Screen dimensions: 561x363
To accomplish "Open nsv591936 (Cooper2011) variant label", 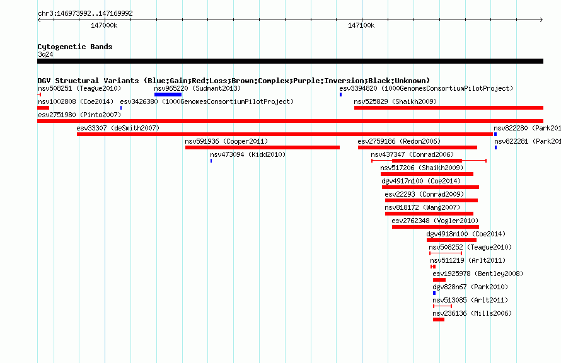I will point(226,141).
